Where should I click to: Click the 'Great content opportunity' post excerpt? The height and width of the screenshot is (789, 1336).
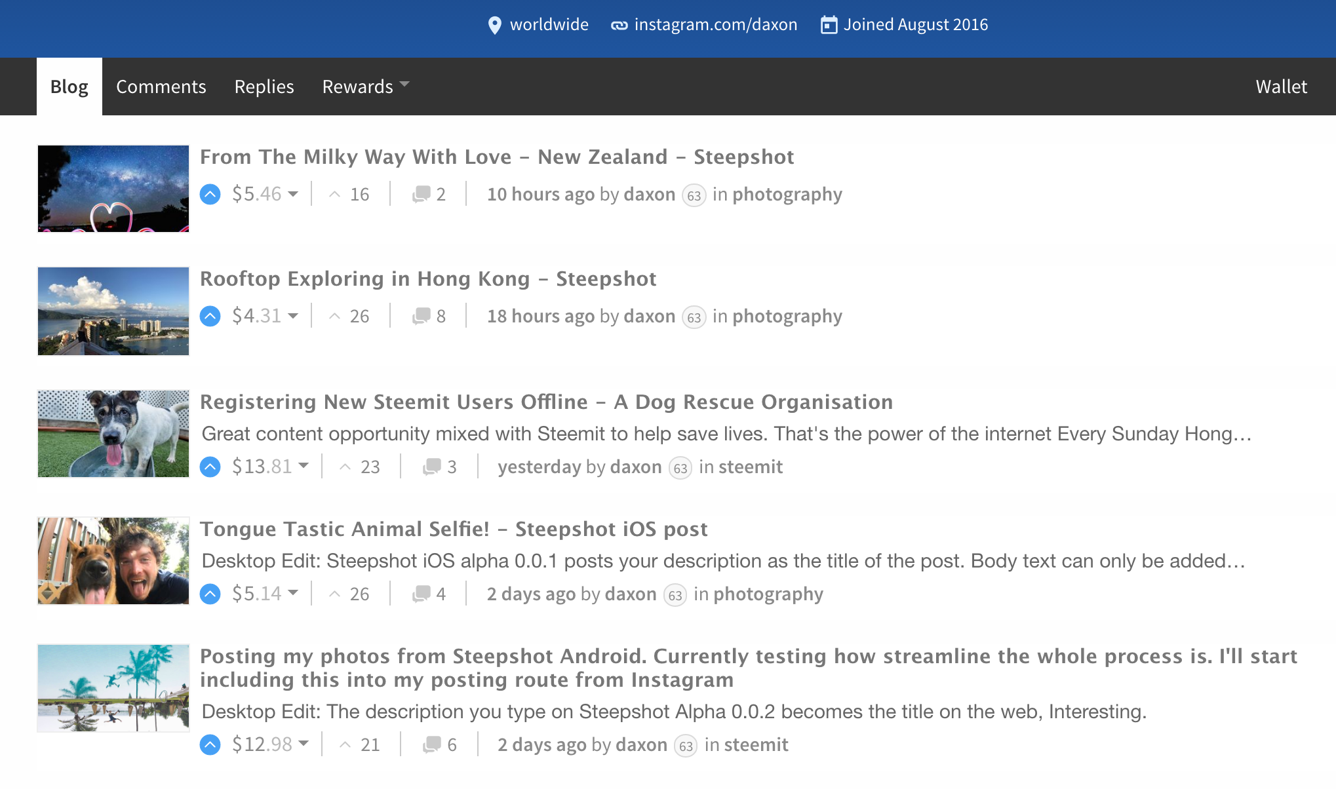pyautogui.click(x=726, y=434)
